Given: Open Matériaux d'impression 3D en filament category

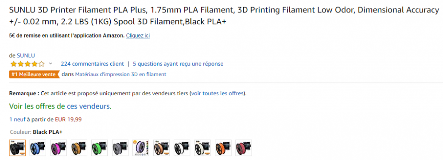Looking at the screenshot, I should 120,74.
